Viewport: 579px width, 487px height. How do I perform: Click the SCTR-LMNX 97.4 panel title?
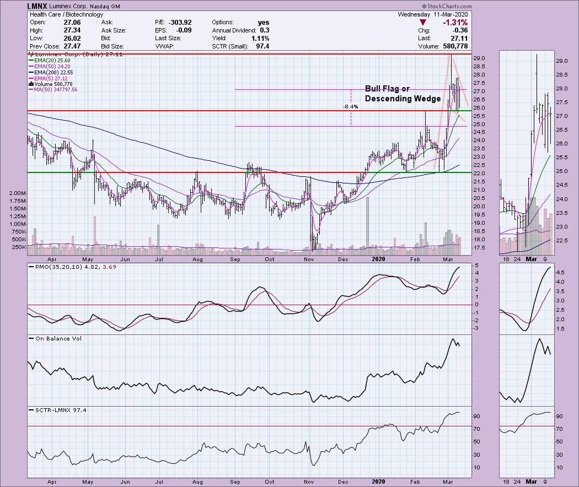tap(61, 410)
